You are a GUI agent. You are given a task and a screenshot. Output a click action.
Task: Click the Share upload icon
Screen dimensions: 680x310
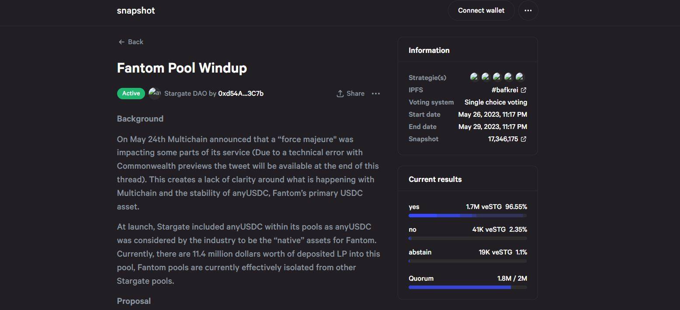[x=340, y=94]
